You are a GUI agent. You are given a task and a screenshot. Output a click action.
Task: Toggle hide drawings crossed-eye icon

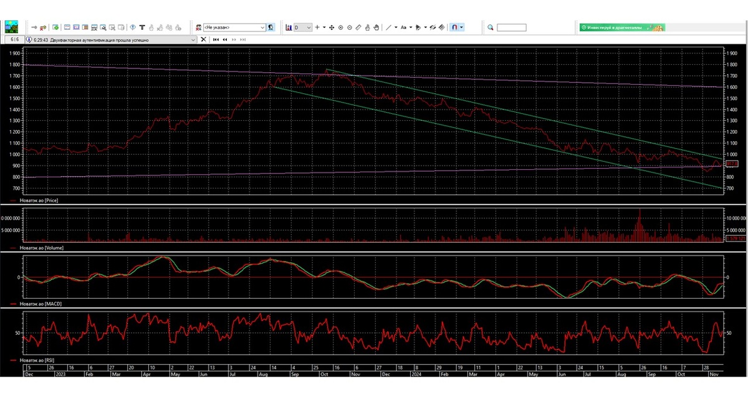(433, 27)
